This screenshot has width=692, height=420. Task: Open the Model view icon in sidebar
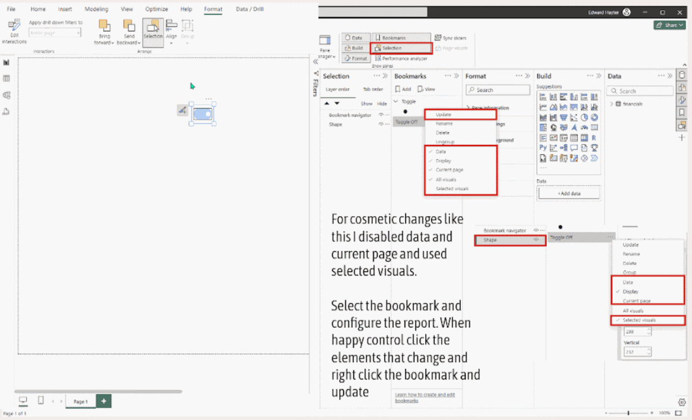(6, 95)
